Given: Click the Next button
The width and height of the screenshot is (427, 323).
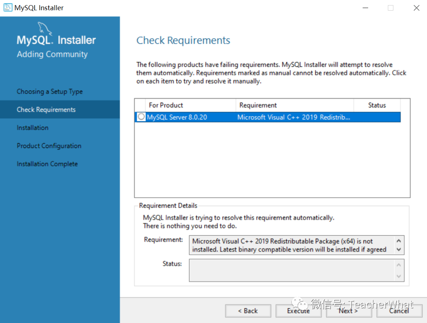Looking at the screenshot, I should click(x=349, y=311).
